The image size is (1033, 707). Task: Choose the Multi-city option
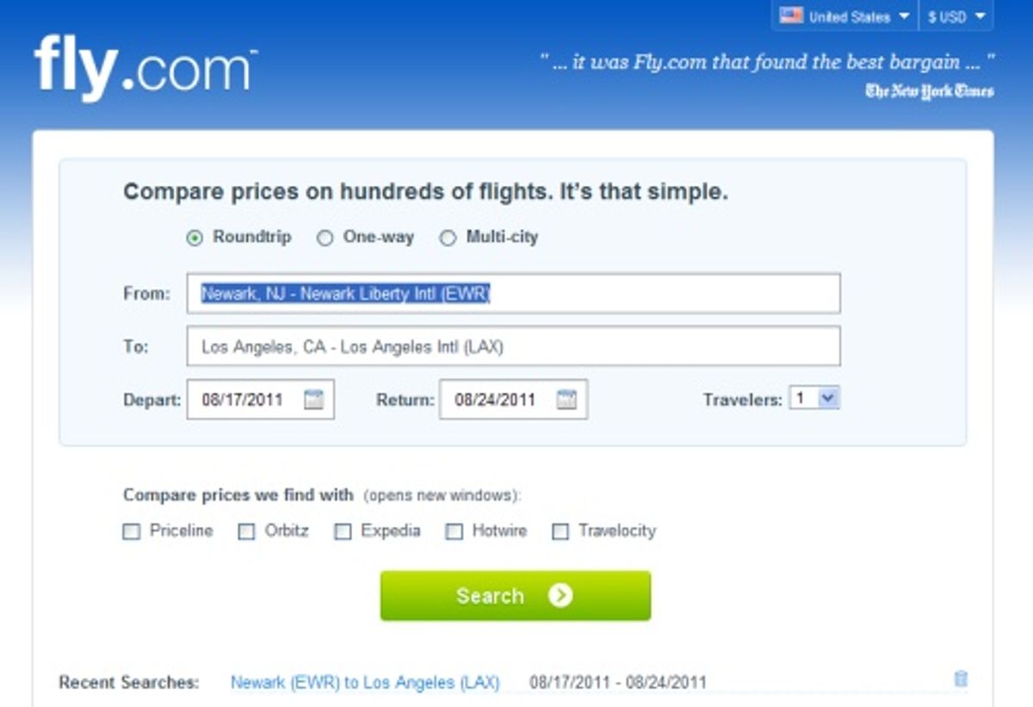pyautogui.click(x=447, y=237)
